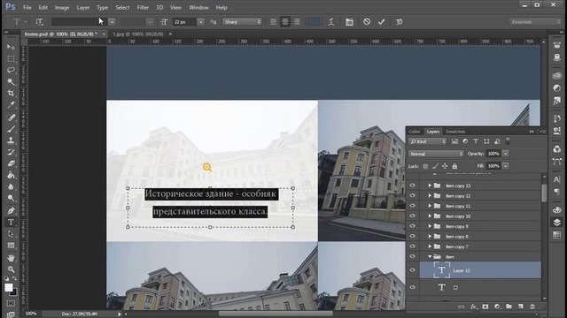This screenshot has height=318, width=567.
Task: Select the Clone Stamp tool
Action: [x=11, y=140]
